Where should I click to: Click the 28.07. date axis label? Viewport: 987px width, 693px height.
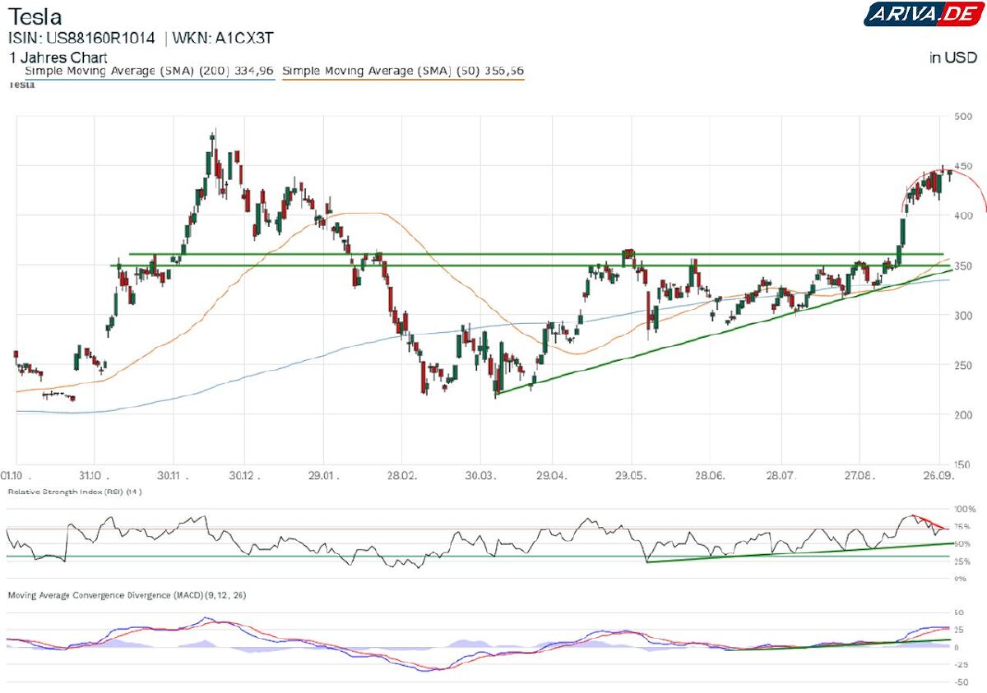(781, 476)
